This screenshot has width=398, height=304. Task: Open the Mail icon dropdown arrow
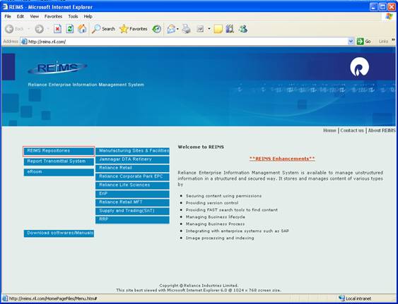pyautogui.click(x=177, y=29)
